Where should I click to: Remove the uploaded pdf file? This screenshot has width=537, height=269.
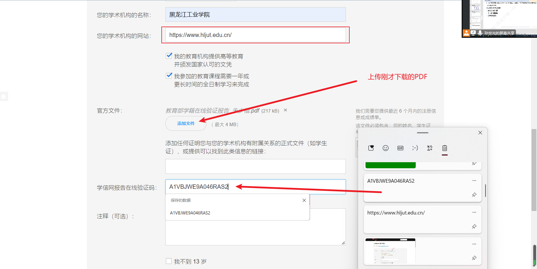pyautogui.click(x=285, y=110)
